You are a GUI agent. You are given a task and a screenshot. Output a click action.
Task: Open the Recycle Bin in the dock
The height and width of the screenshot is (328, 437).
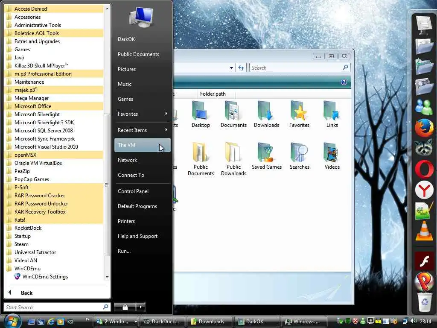coord(424,302)
